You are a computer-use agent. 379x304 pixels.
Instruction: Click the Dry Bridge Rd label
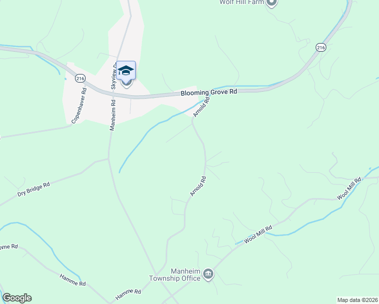coord(33,189)
